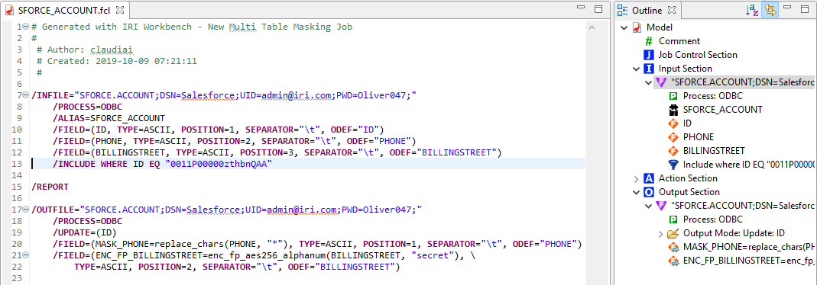Close the SFORCE_ACCOUNT.fcl editor tab
The height and width of the screenshot is (285, 817).
[120, 10]
